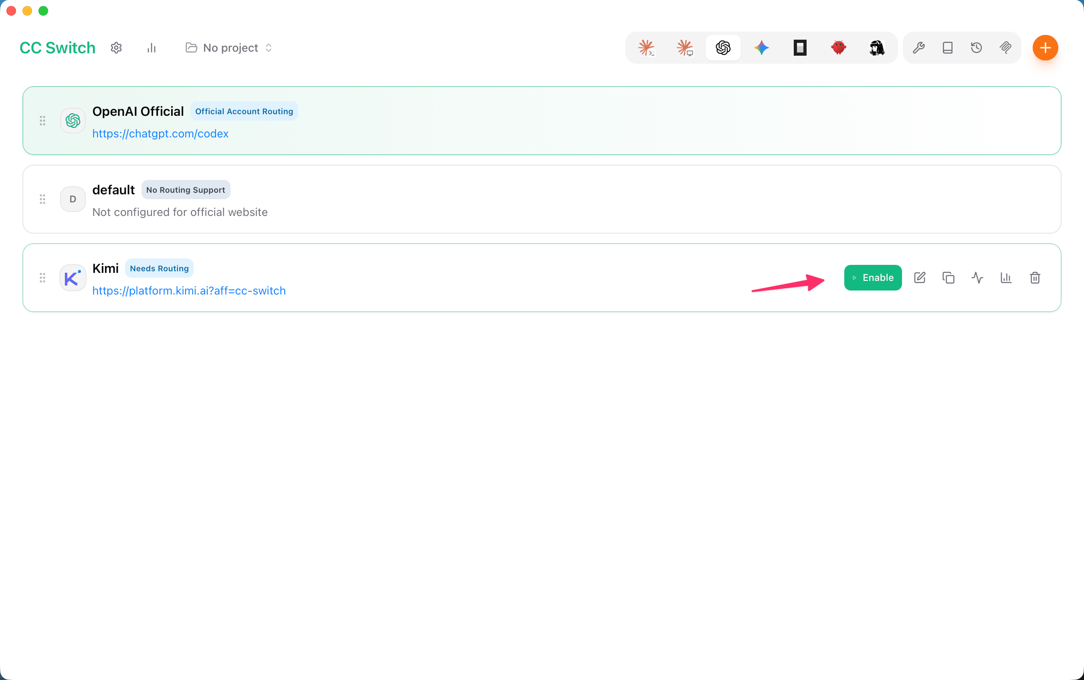Open the platform.kimi.ai link
The image size is (1084, 680).
[189, 291]
